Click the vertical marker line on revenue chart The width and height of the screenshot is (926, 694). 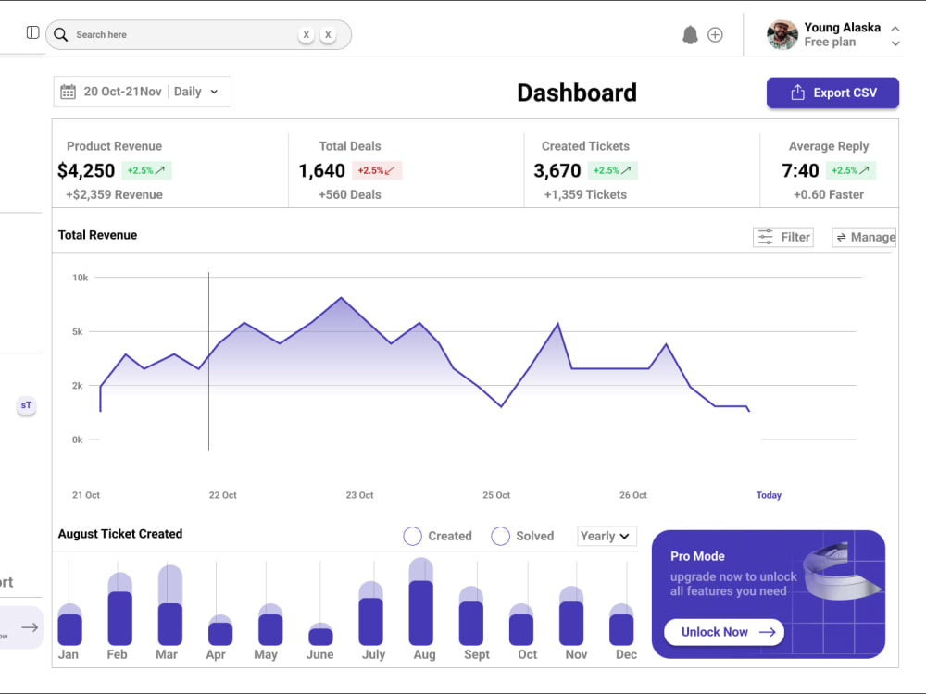tap(208, 361)
